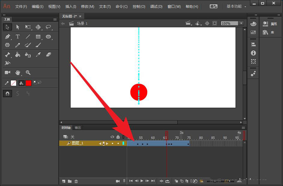Select the Rectangle tool
The width and height of the screenshot is (283, 186).
coord(38,37)
